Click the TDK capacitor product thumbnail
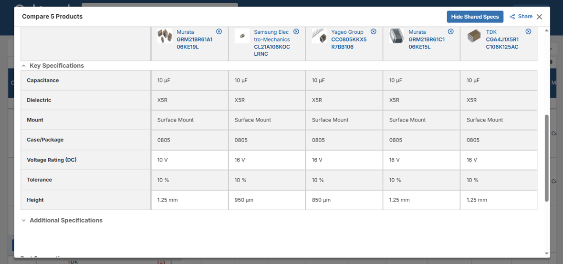This screenshot has height=264, width=563. tap(474, 36)
